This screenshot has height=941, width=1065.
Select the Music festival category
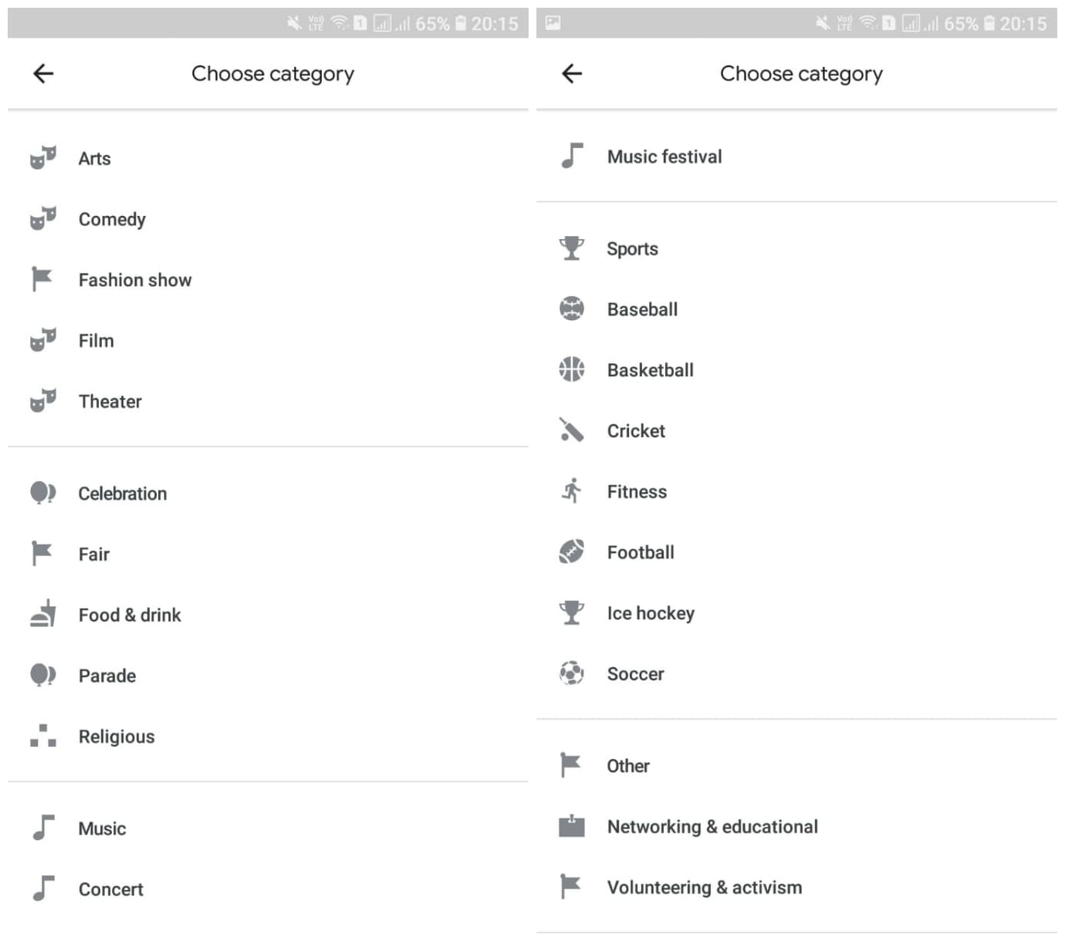(x=664, y=157)
